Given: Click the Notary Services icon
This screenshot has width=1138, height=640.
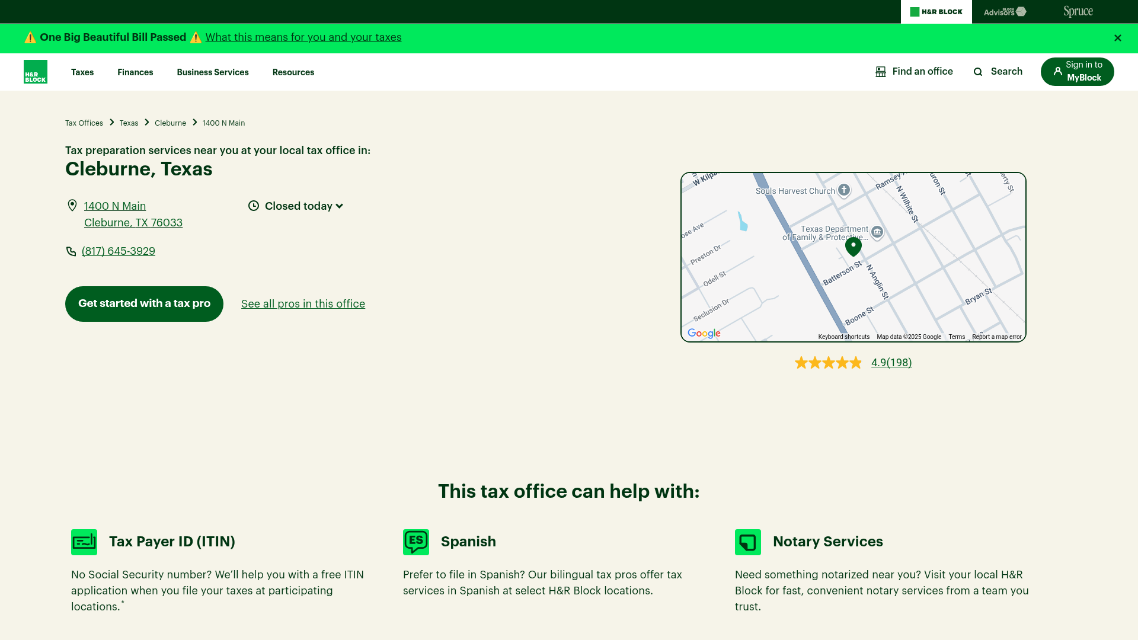Looking at the screenshot, I should 748,542.
